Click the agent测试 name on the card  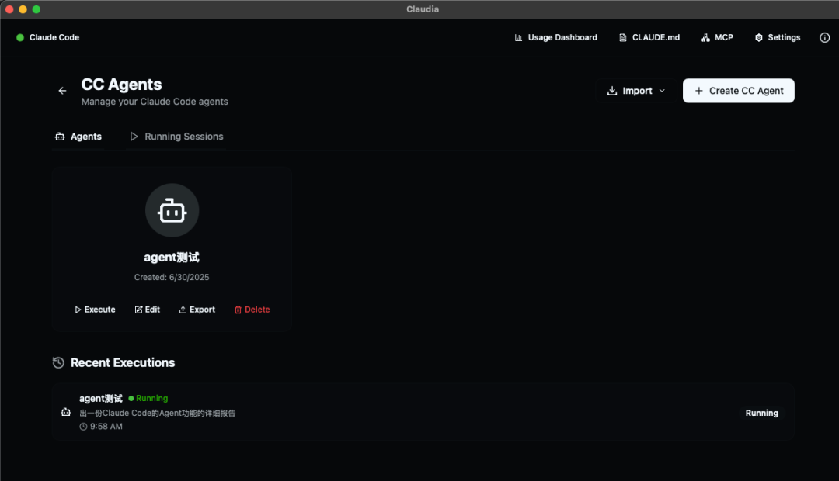point(172,257)
